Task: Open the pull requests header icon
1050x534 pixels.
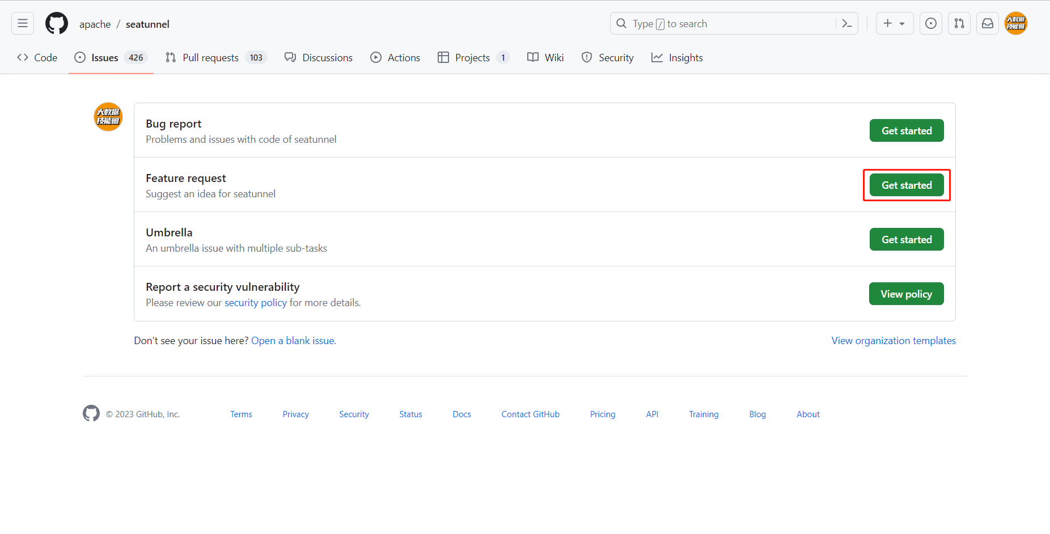Action: coord(959,23)
